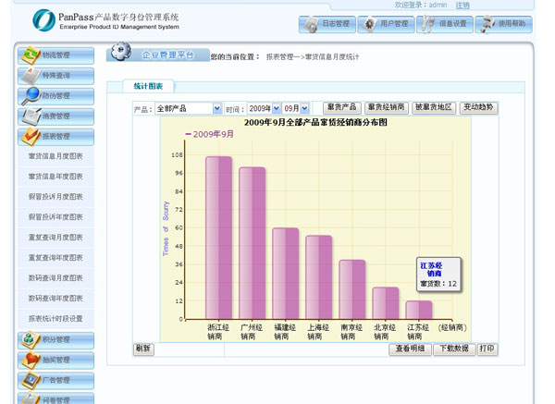Image resolution: width=555 pixels, height=404 pixels.
Task: Click the 注销 logout link
Action: [x=462, y=6]
